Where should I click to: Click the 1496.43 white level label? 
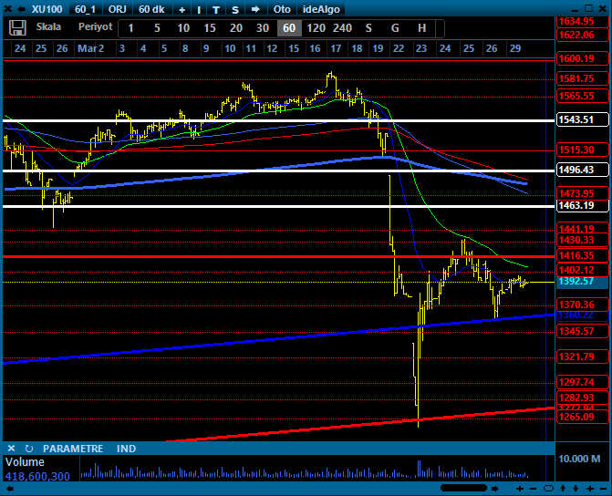point(582,170)
